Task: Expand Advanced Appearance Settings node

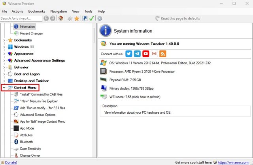Action: [x=4, y=60]
